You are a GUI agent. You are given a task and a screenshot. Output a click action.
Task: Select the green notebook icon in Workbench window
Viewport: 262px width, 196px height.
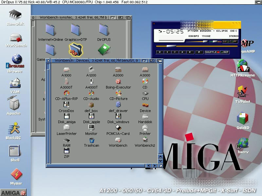104,49
